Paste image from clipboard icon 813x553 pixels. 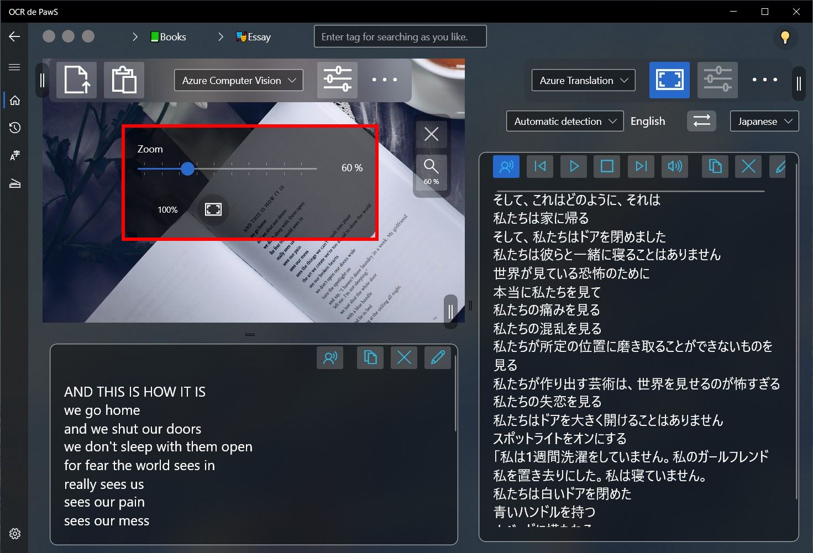[x=124, y=81]
